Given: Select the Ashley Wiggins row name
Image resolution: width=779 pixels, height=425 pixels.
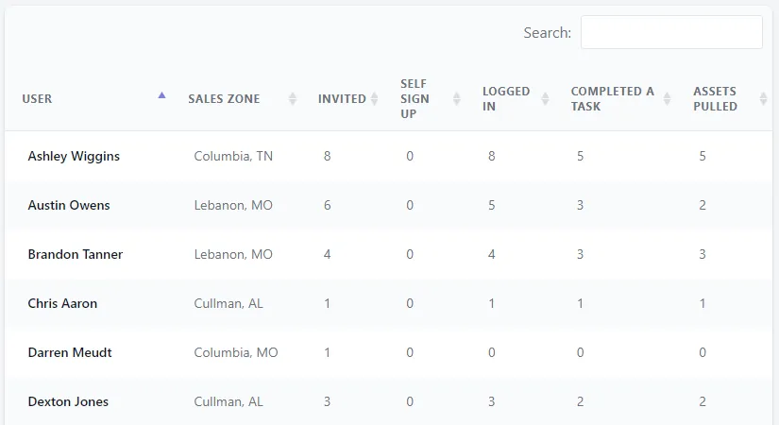Looking at the screenshot, I should point(74,156).
